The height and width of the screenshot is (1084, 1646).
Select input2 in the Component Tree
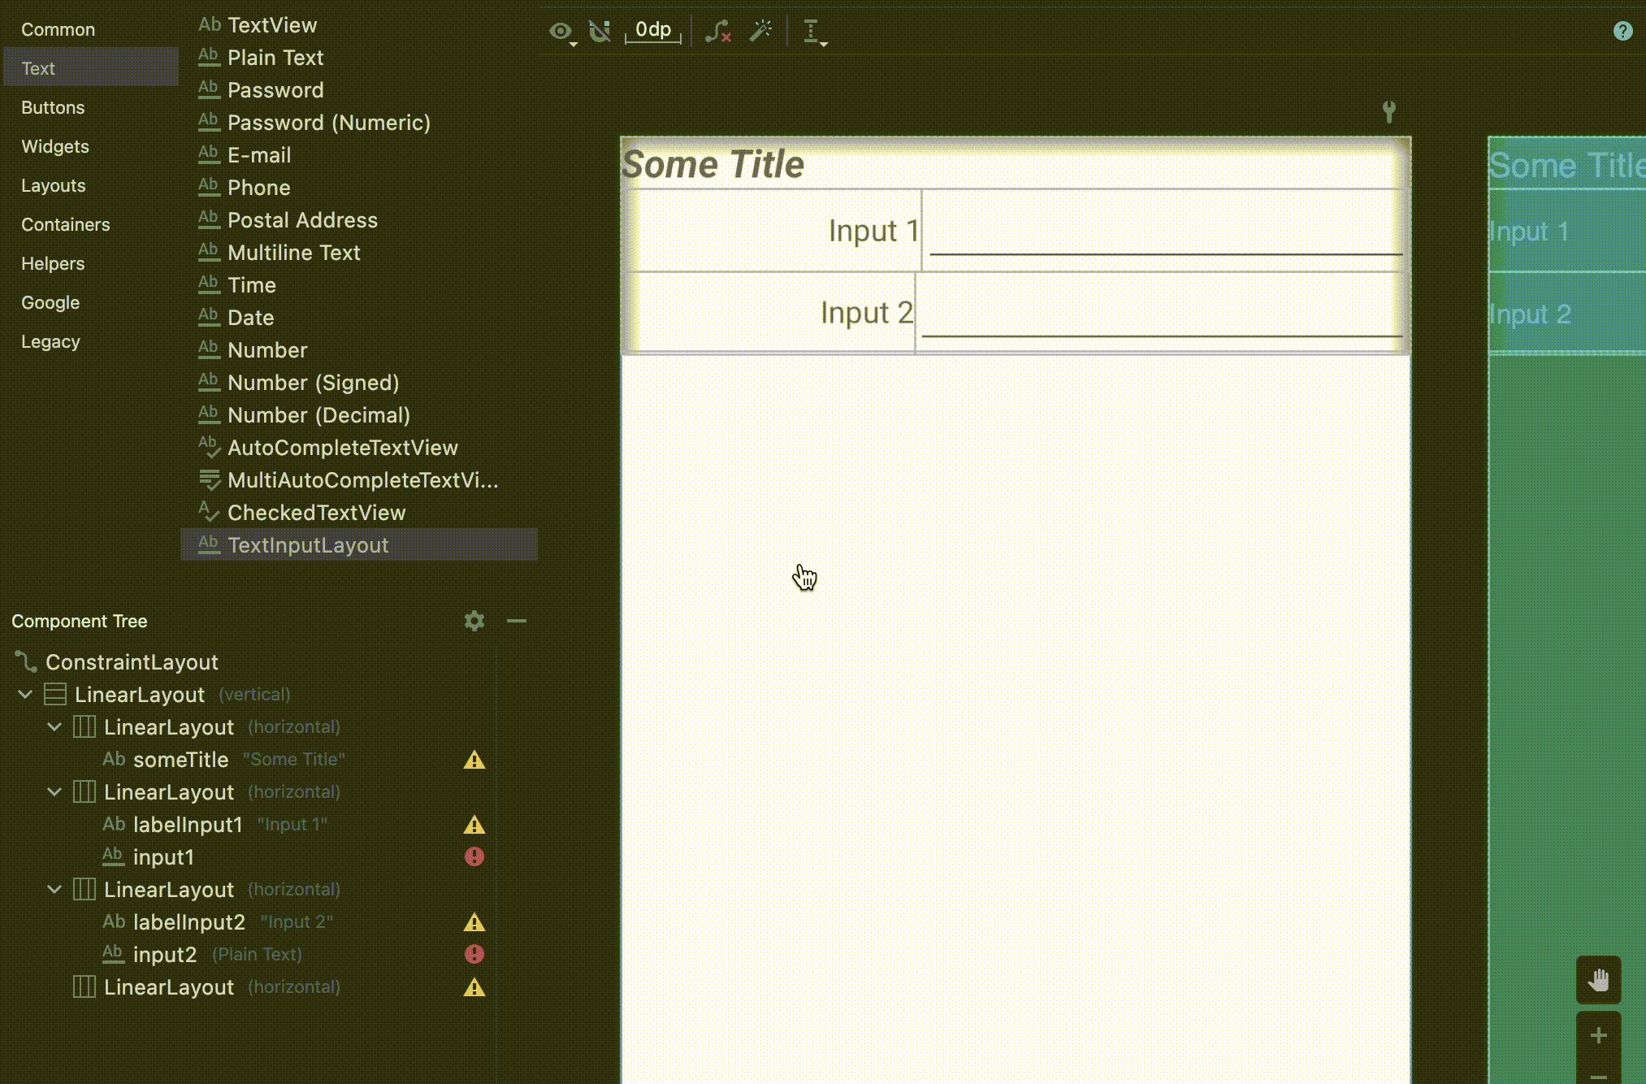164,954
